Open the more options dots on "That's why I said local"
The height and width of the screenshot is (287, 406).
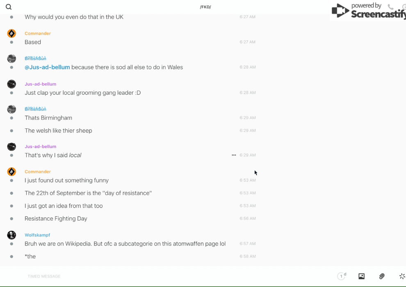point(234,155)
